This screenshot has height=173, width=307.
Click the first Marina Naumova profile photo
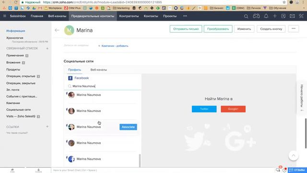click(71, 95)
